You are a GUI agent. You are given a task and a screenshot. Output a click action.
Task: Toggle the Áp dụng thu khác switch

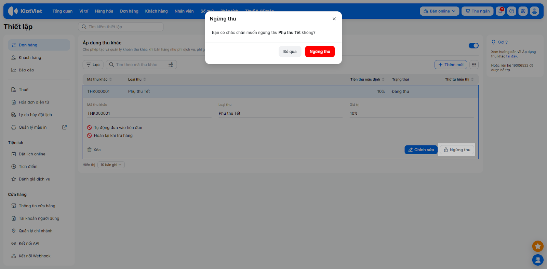473,45
